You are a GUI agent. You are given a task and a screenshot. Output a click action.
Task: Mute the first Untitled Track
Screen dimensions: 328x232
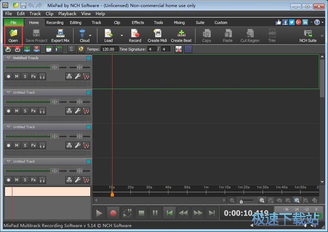pos(17,76)
